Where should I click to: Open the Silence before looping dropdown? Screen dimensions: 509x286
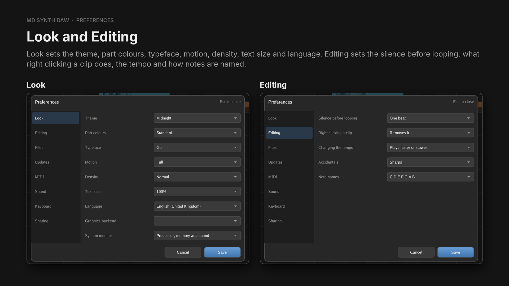(430, 118)
